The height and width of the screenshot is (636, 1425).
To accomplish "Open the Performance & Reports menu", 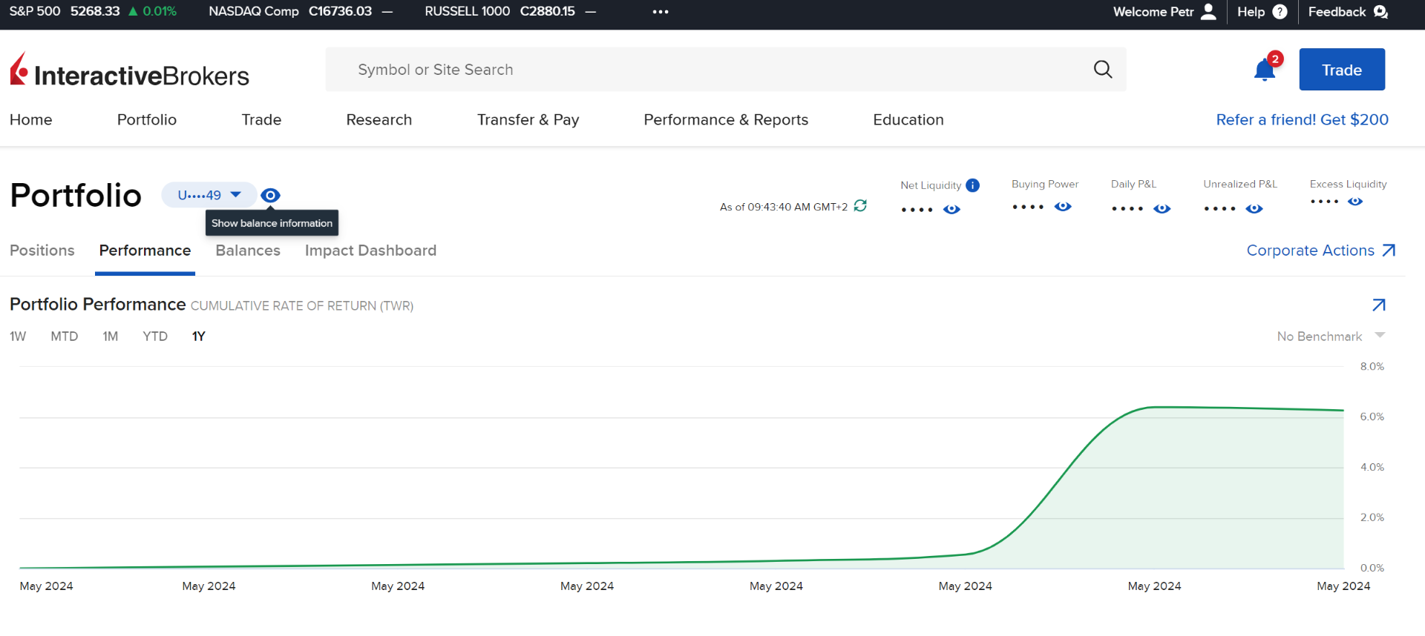I will [x=725, y=120].
